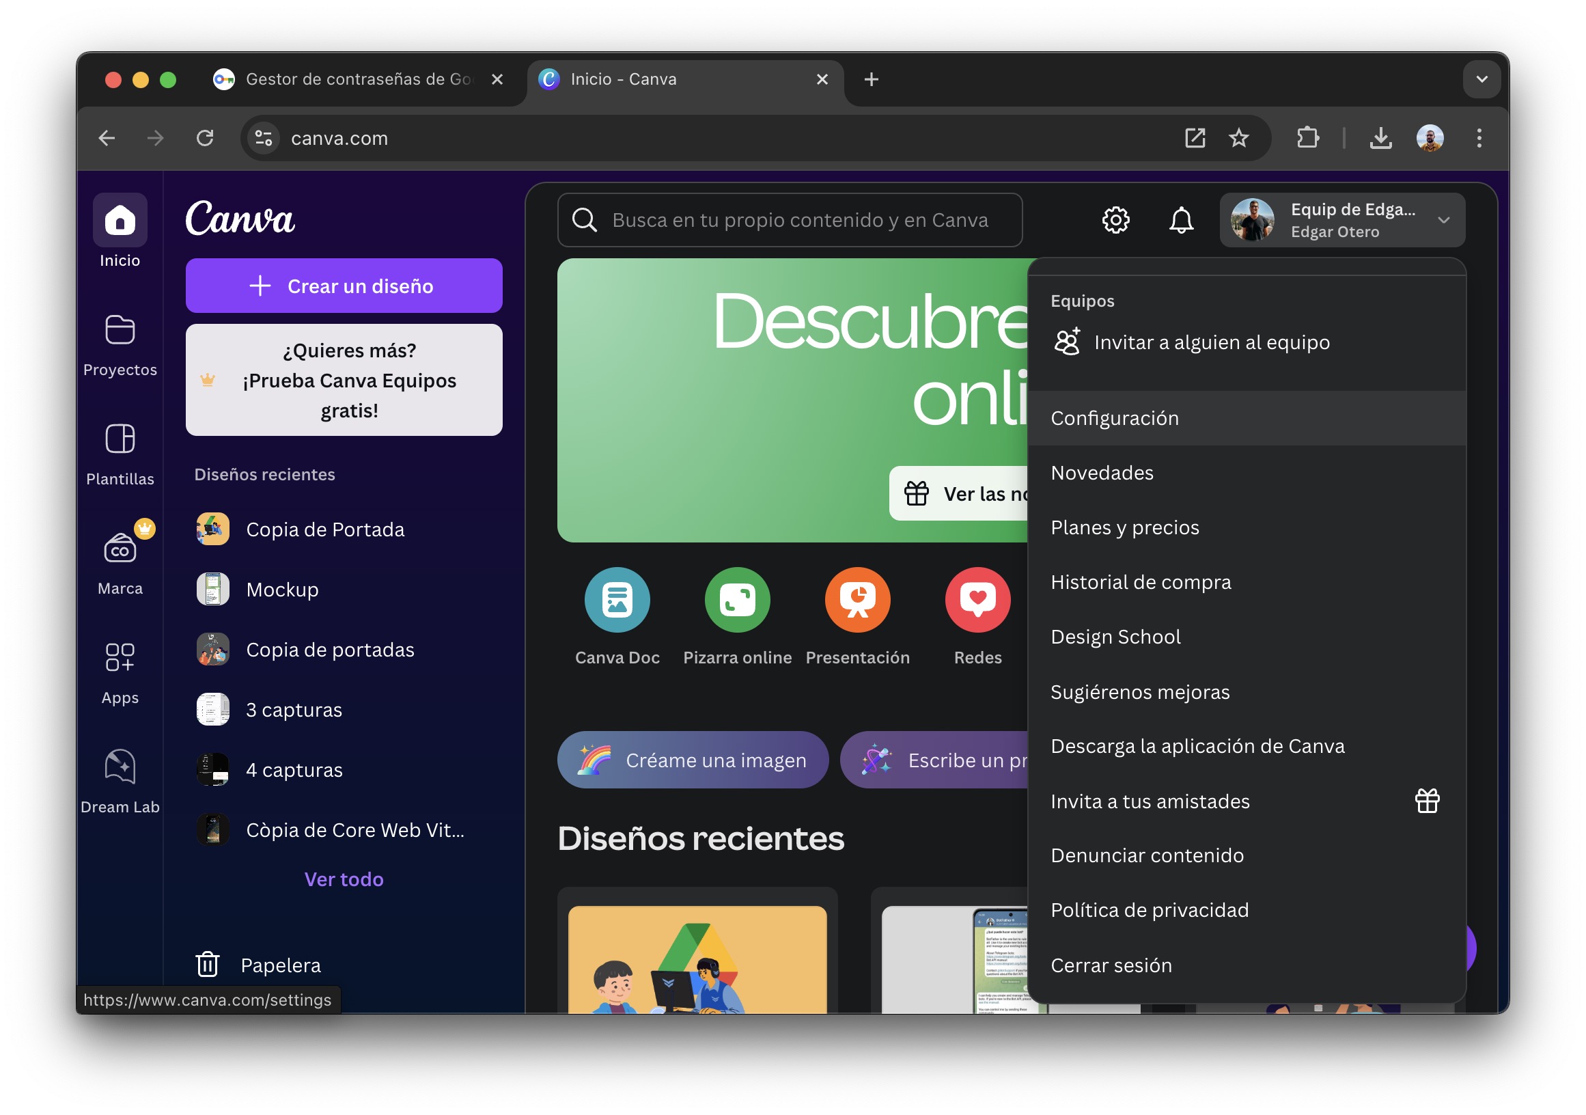Close the Inicio - Canva tab
The image size is (1586, 1115).
(822, 79)
